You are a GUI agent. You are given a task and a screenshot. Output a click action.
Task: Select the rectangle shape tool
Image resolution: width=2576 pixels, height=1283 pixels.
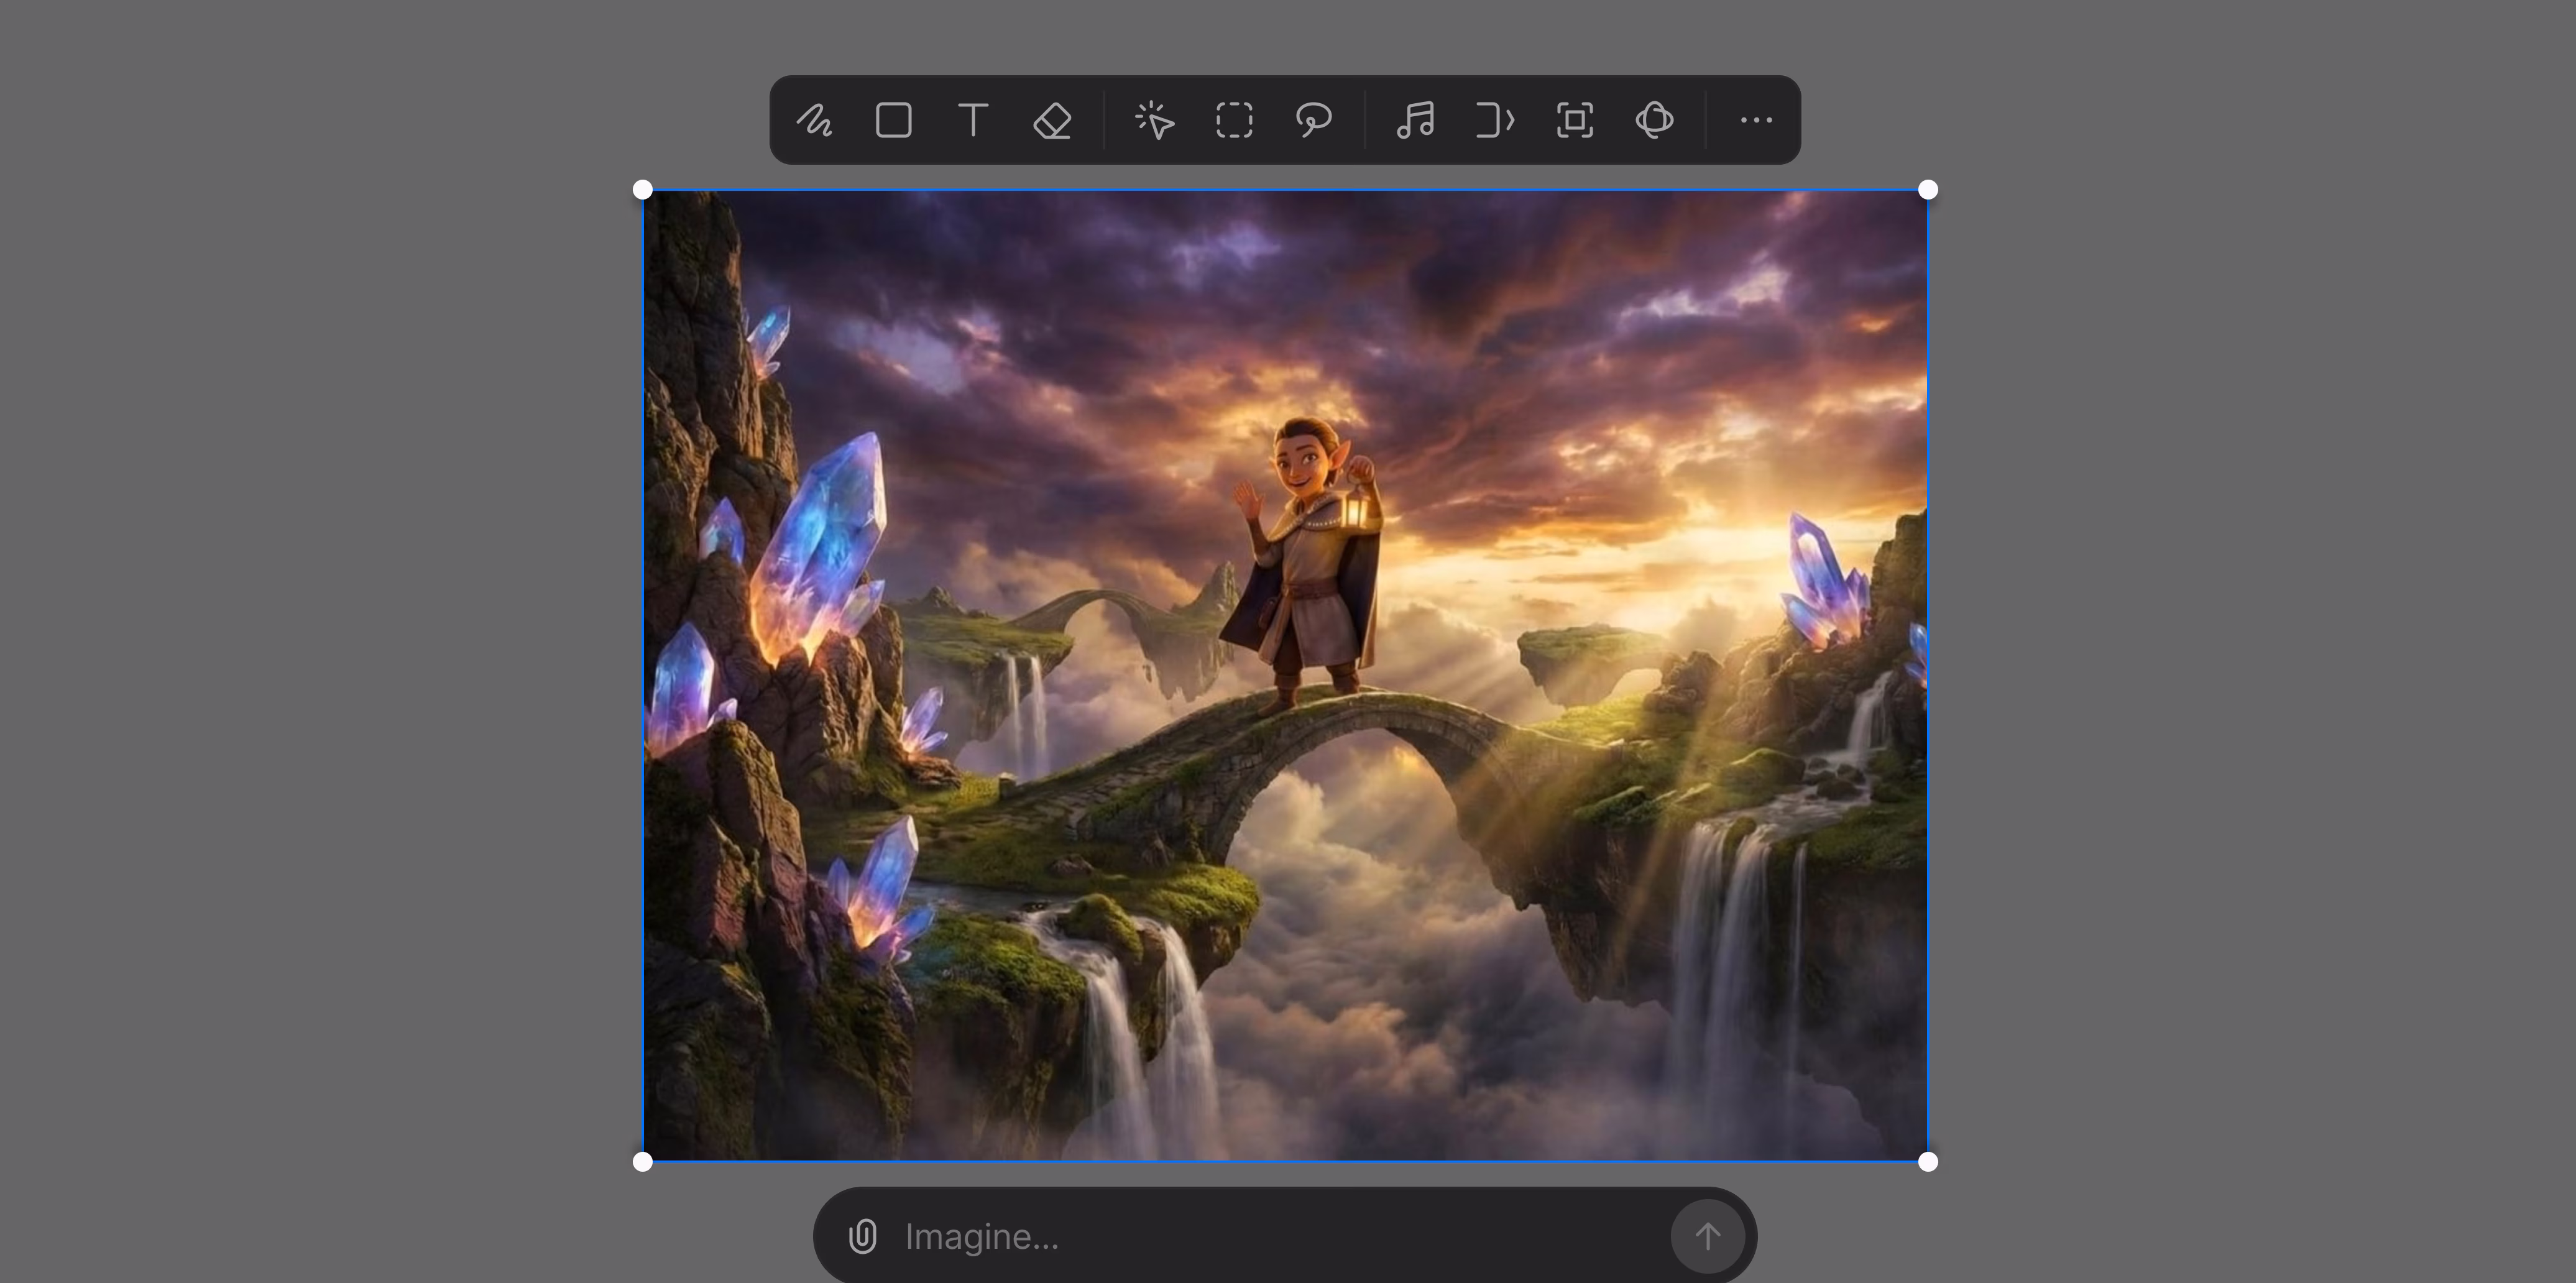coord(893,121)
